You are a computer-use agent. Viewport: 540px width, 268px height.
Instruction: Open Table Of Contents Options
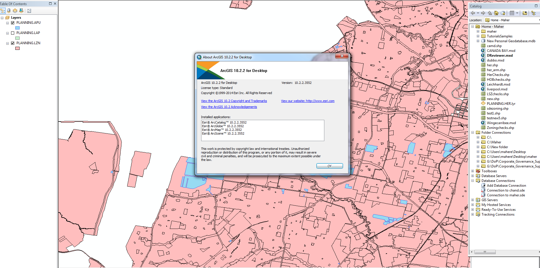(x=29, y=11)
